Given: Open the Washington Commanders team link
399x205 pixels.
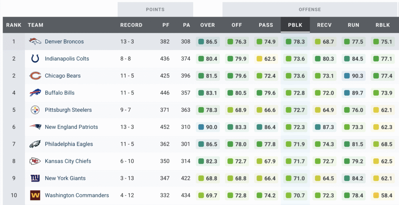Looking at the screenshot, I should [77, 195].
